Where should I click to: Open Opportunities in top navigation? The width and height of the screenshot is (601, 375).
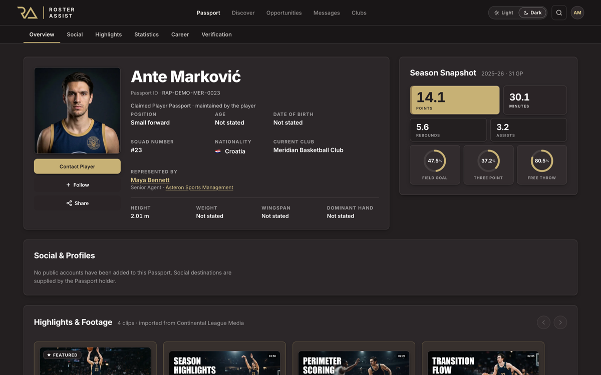coord(284,12)
